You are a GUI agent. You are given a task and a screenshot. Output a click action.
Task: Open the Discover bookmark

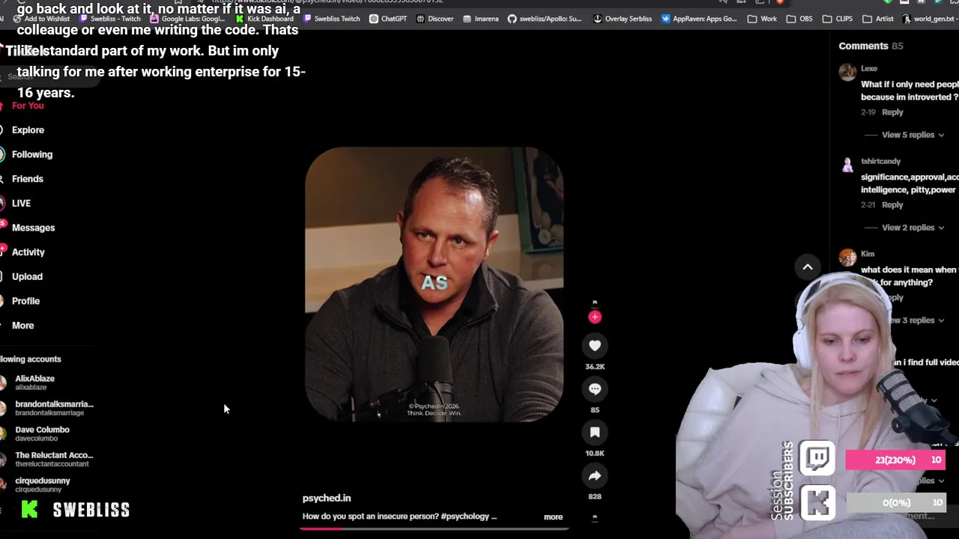tap(435, 19)
